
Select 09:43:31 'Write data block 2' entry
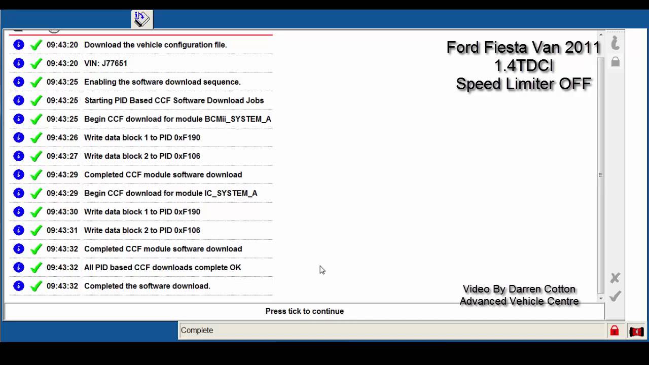[x=141, y=230]
